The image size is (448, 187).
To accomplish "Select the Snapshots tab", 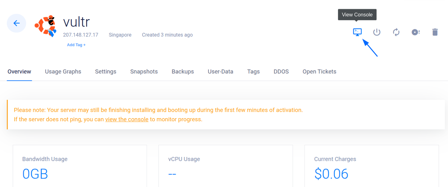I will point(144,72).
